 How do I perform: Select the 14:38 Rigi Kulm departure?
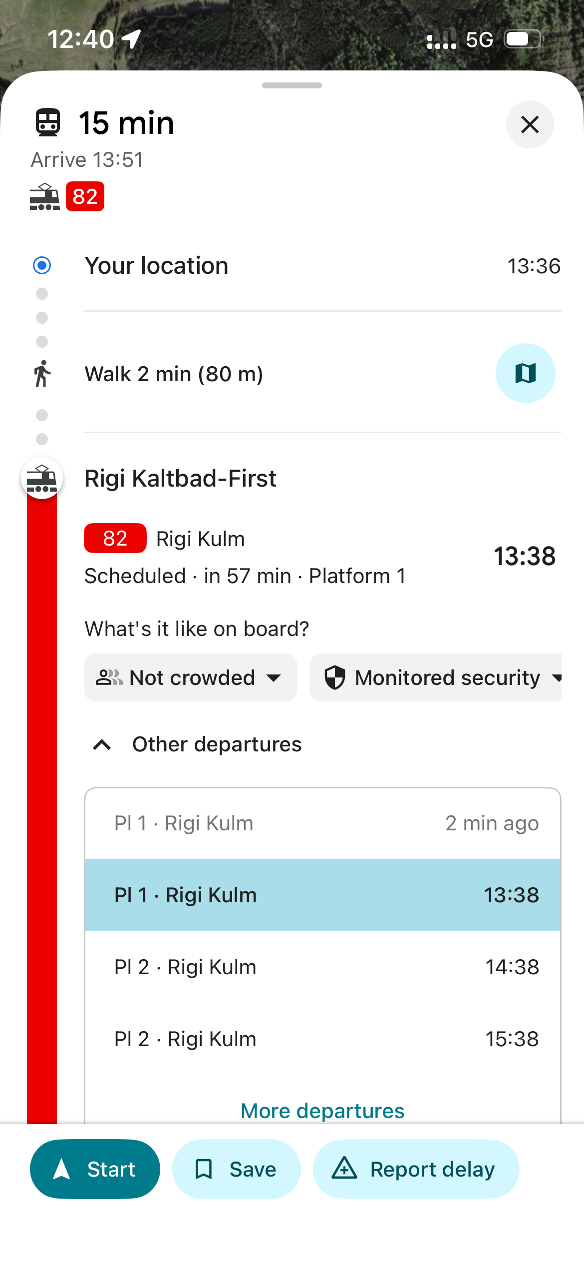pos(322,967)
